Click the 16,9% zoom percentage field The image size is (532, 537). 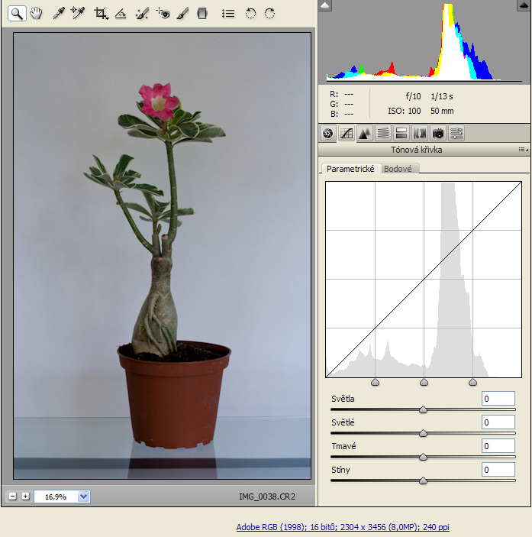coord(56,497)
